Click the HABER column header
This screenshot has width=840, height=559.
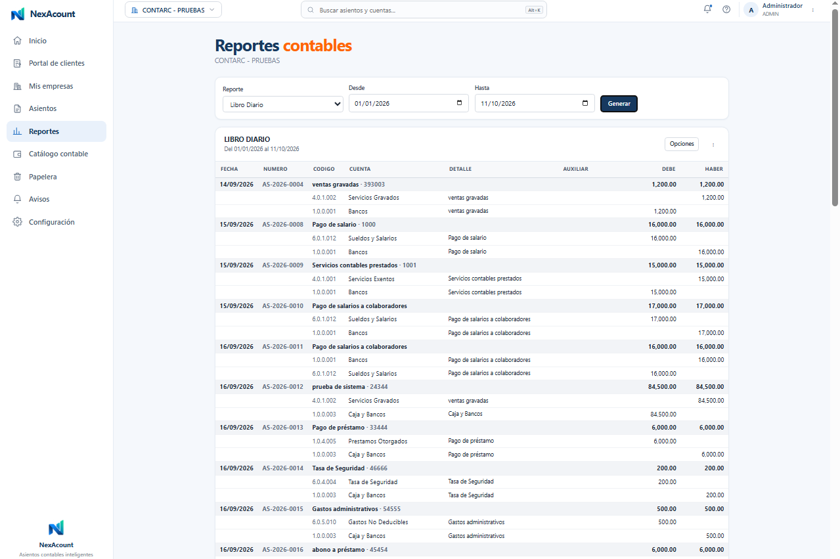pyautogui.click(x=714, y=169)
